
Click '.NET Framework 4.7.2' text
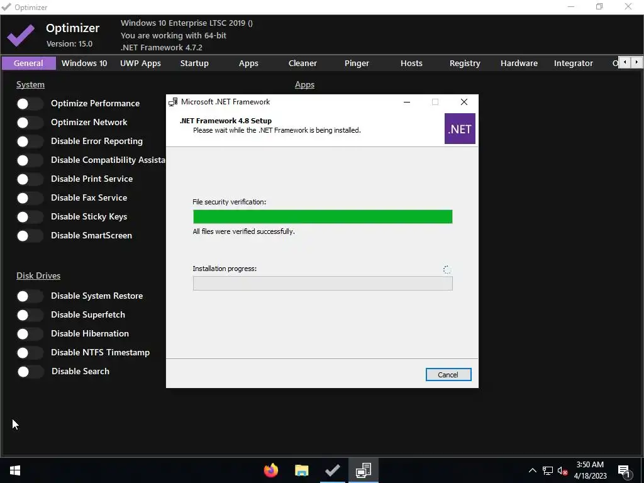coord(162,48)
